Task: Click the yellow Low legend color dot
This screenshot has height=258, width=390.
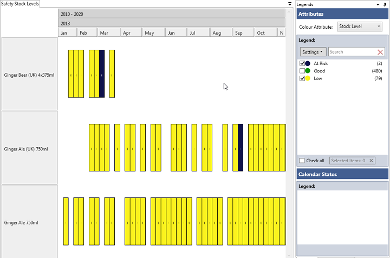Action: point(308,78)
